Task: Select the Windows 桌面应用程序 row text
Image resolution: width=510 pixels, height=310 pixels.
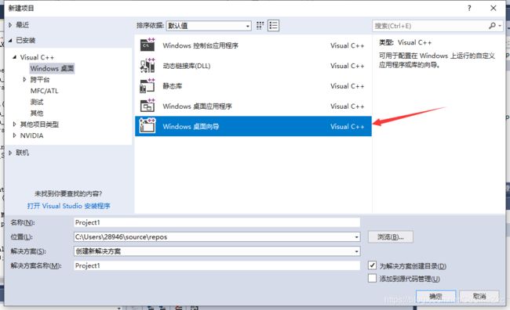Action: coord(198,106)
